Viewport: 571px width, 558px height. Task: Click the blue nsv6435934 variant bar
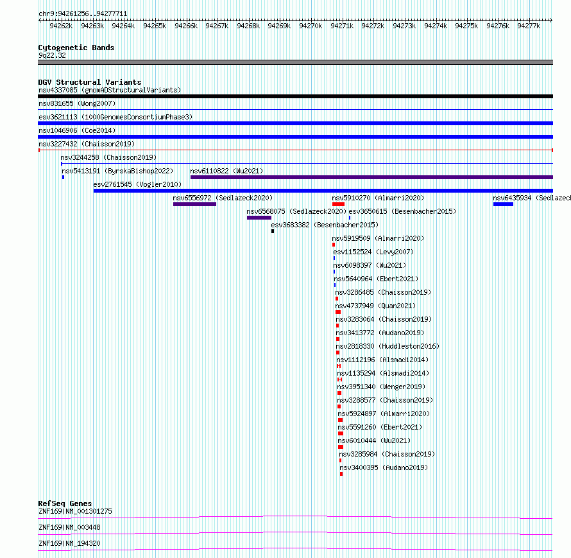coord(503,204)
